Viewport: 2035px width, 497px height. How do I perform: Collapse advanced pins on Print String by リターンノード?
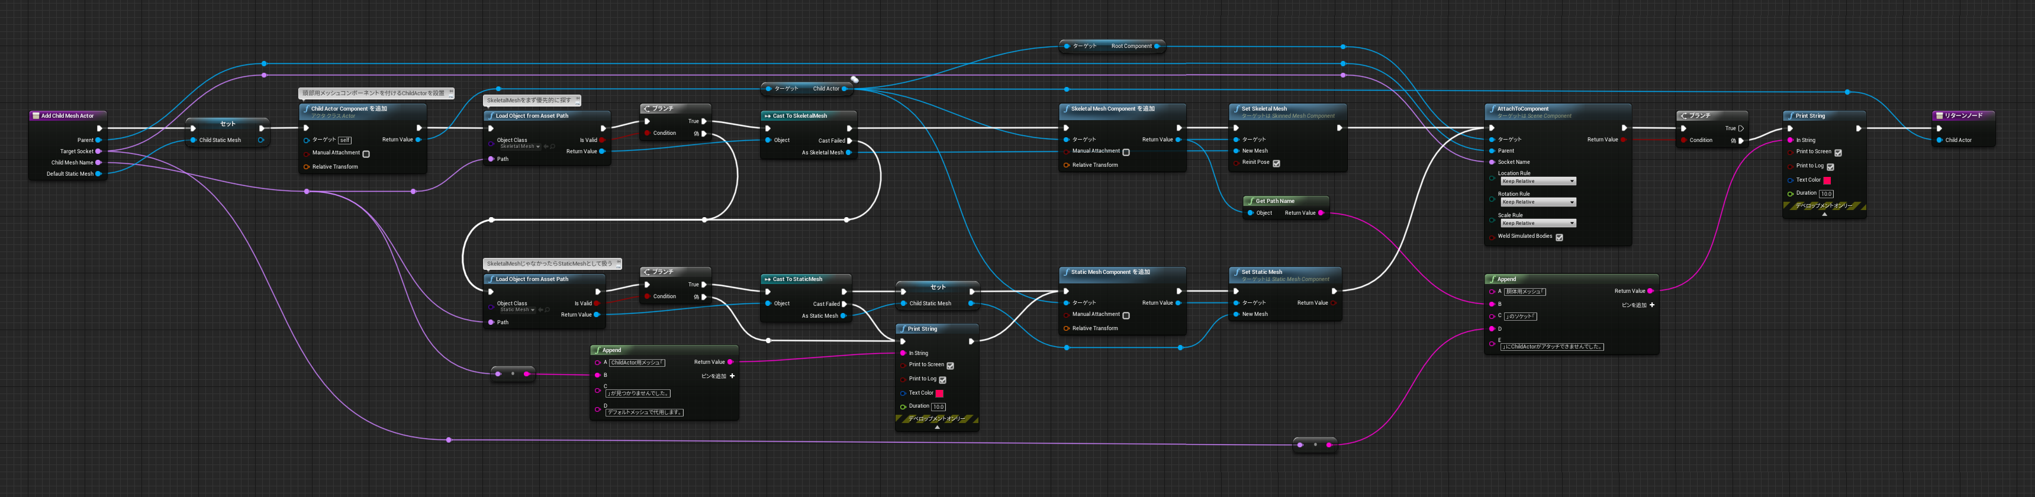coord(1824,214)
